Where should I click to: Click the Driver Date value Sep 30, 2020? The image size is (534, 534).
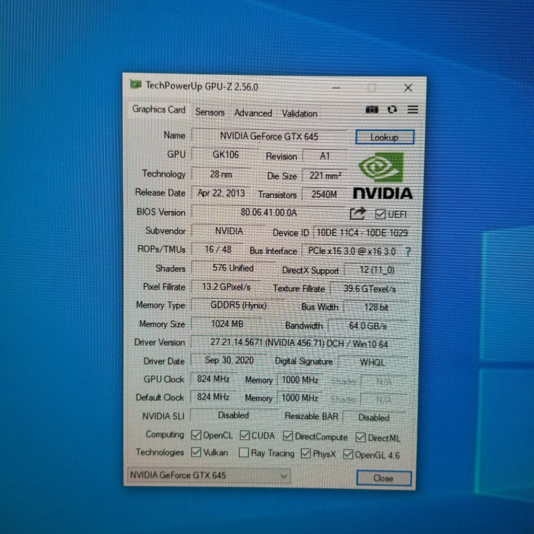click(x=229, y=360)
